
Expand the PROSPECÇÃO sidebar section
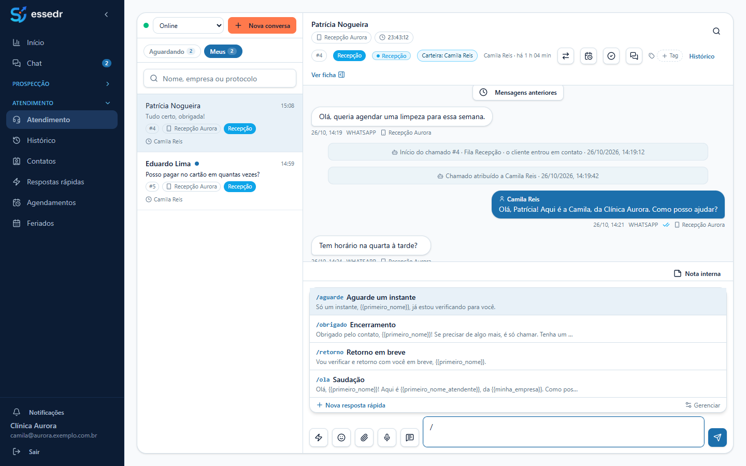click(x=62, y=84)
